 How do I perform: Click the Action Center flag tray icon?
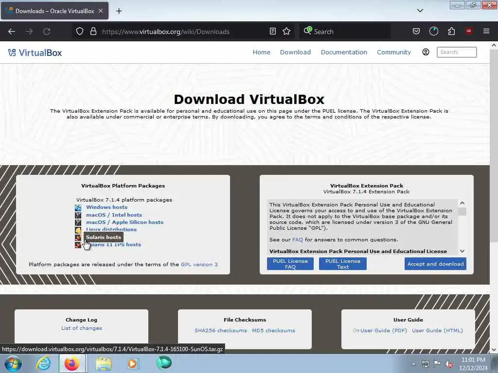click(x=437, y=364)
